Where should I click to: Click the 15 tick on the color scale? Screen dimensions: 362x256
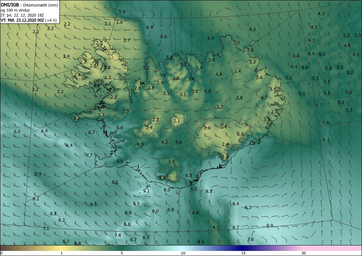[x=243, y=253]
